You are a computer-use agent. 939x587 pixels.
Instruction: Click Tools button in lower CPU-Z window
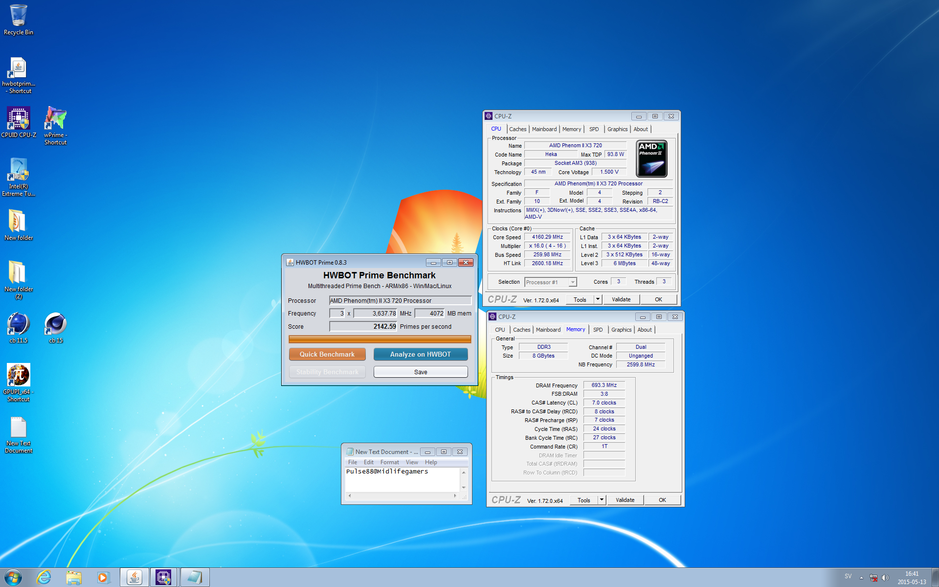[x=584, y=500]
